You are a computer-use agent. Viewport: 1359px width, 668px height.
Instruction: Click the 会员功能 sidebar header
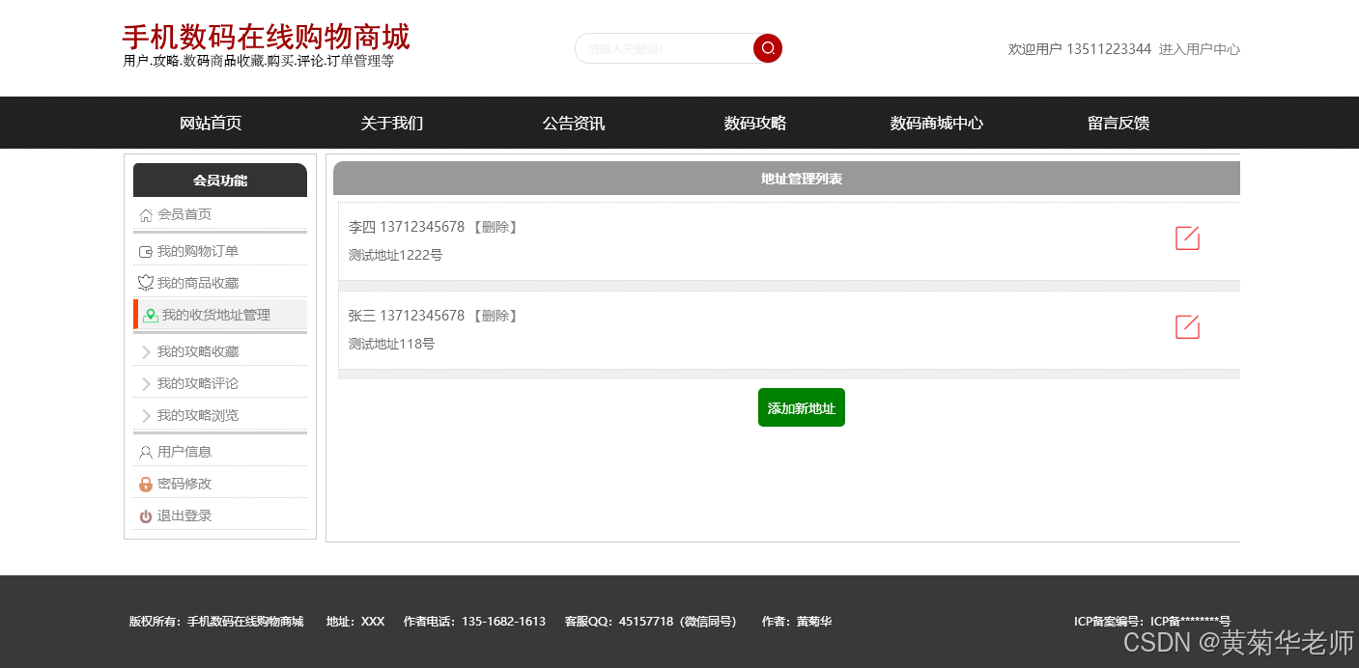[220, 180]
